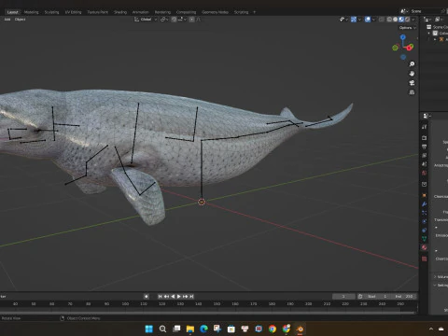Open the overlays settings dropdown arrow
Image resolution: width=448 pixels, height=336 pixels.
pos(373,20)
